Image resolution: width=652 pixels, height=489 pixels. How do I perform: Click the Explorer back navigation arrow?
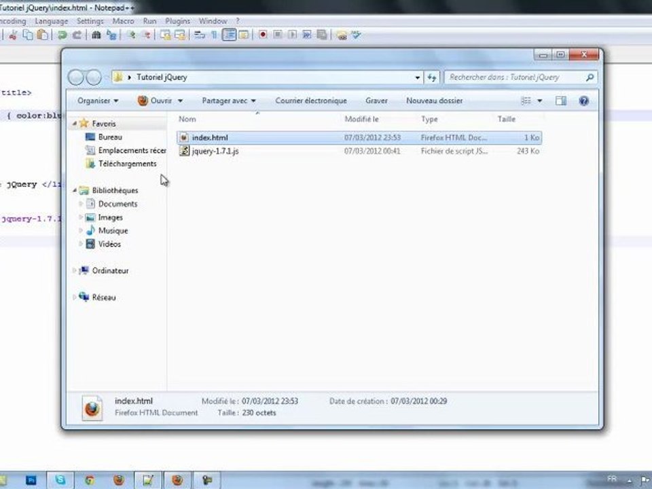point(75,77)
